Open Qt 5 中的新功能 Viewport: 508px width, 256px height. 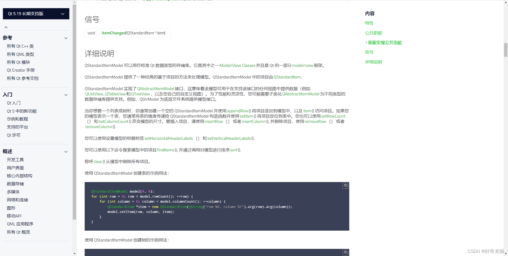[22, 111]
